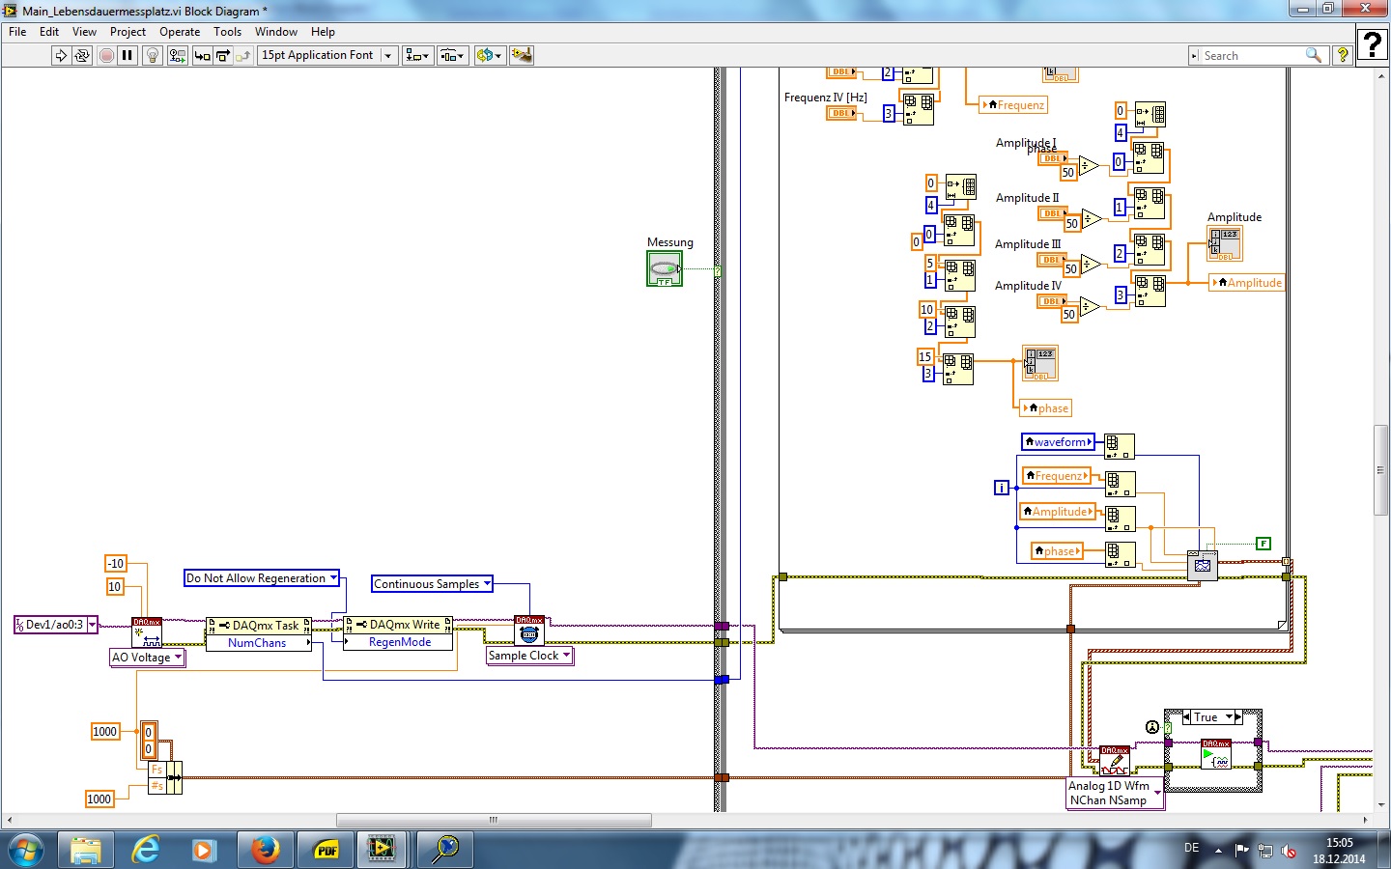Click the DAQmx Create Channel VI node
The height and width of the screenshot is (869, 1391).
[x=147, y=631]
